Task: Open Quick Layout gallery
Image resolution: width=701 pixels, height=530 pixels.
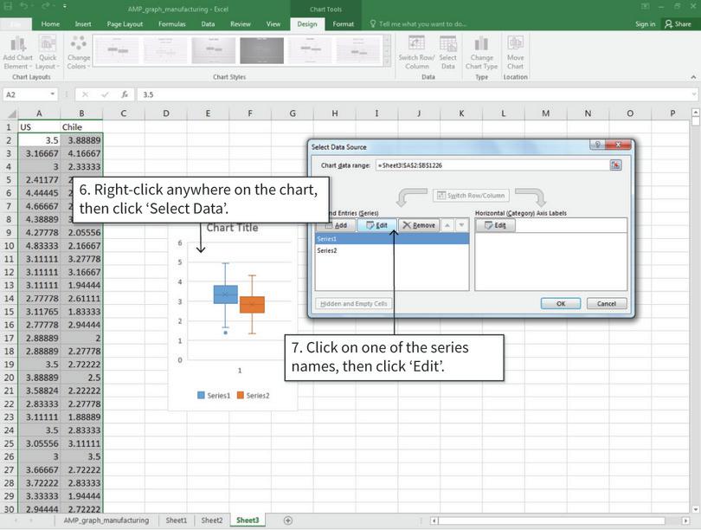Action: click(x=48, y=53)
